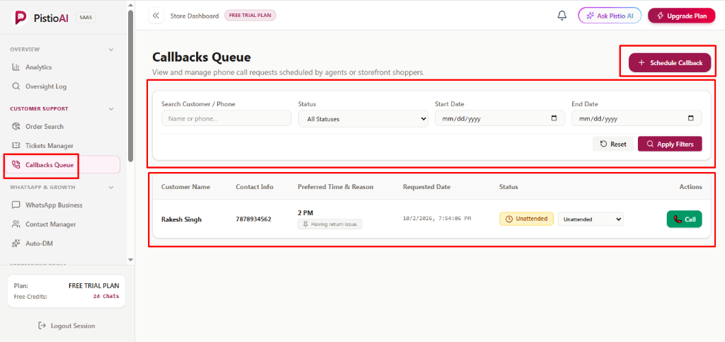Click the Analytics bar chart icon
This screenshot has height=342, width=725.
point(16,67)
